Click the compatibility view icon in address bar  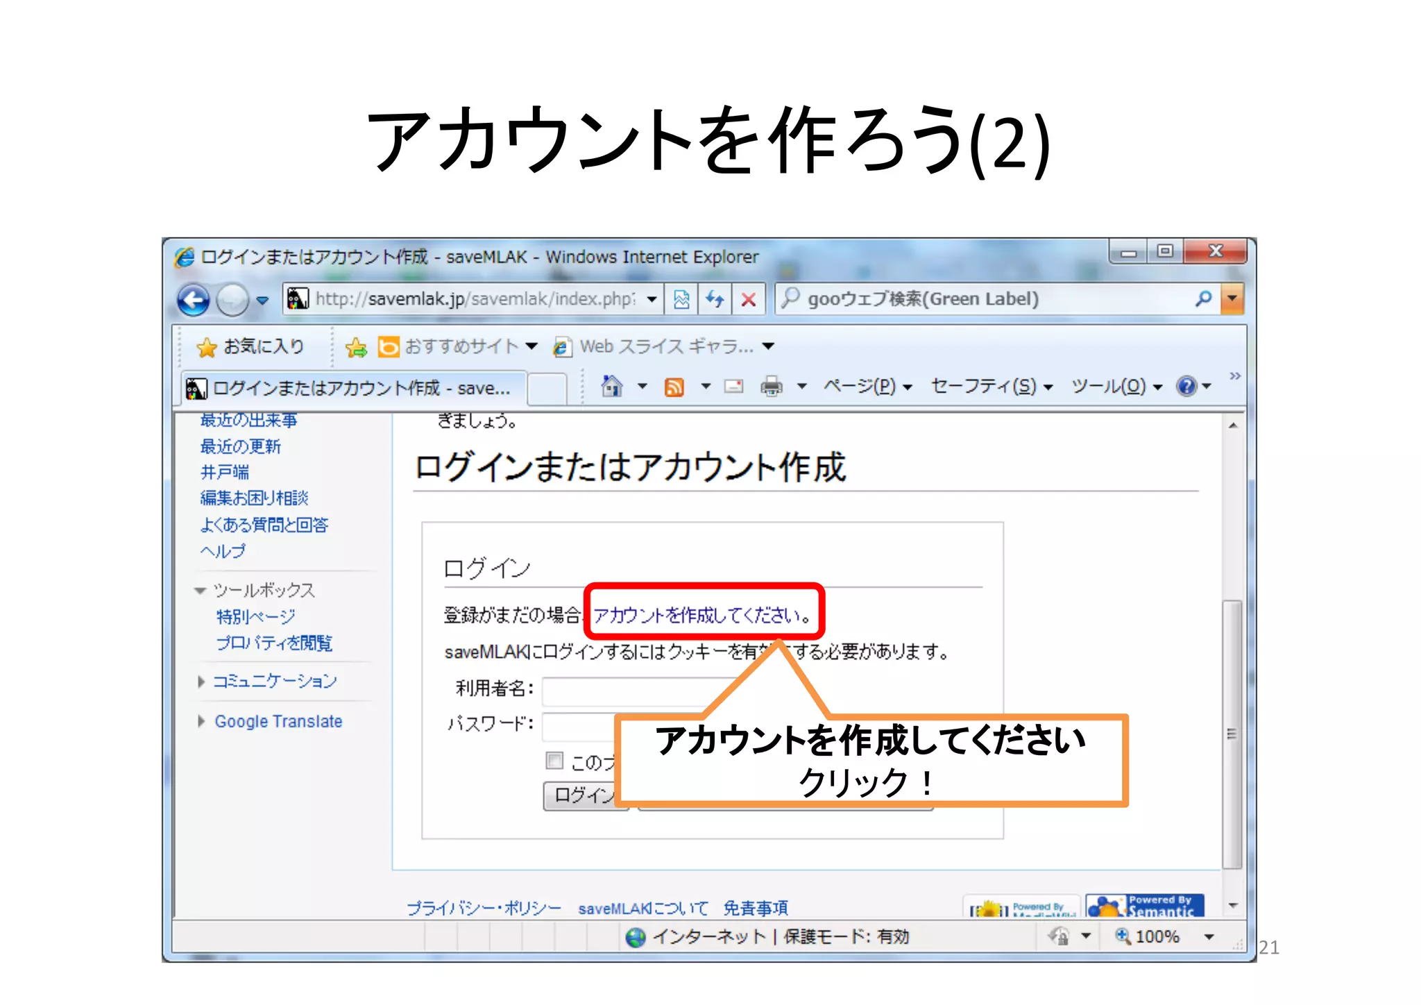coord(681,300)
